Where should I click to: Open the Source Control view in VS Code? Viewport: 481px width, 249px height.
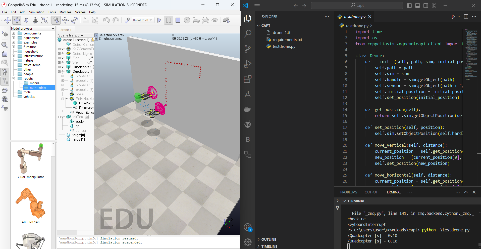point(248,49)
